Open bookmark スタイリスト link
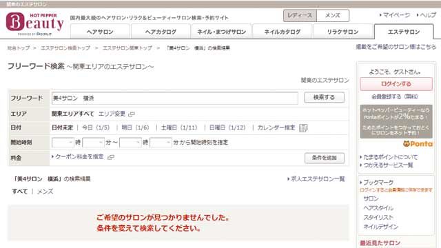This screenshot has height=248, width=441. (x=378, y=218)
